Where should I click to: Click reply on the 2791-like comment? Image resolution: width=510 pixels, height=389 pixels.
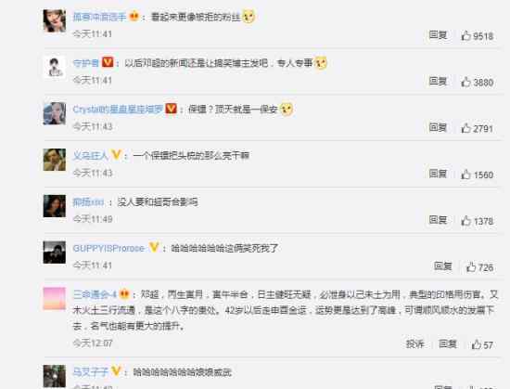pos(438,127)
